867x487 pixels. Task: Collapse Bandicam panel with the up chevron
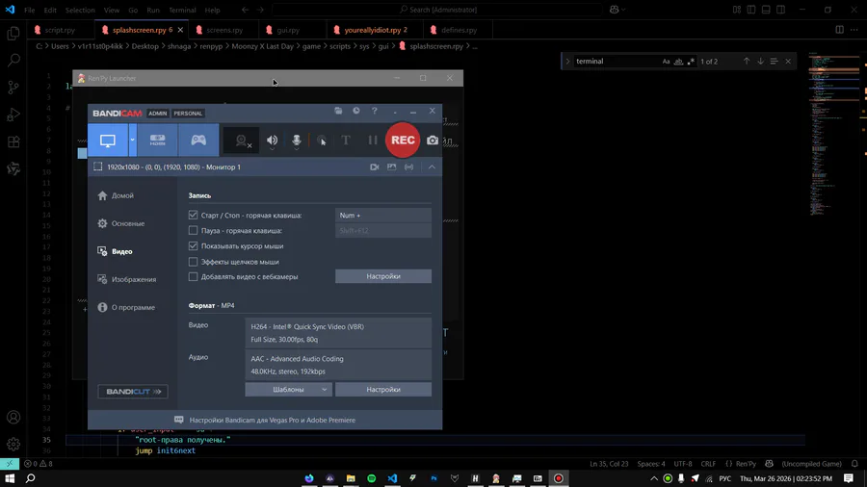point(432,167)
